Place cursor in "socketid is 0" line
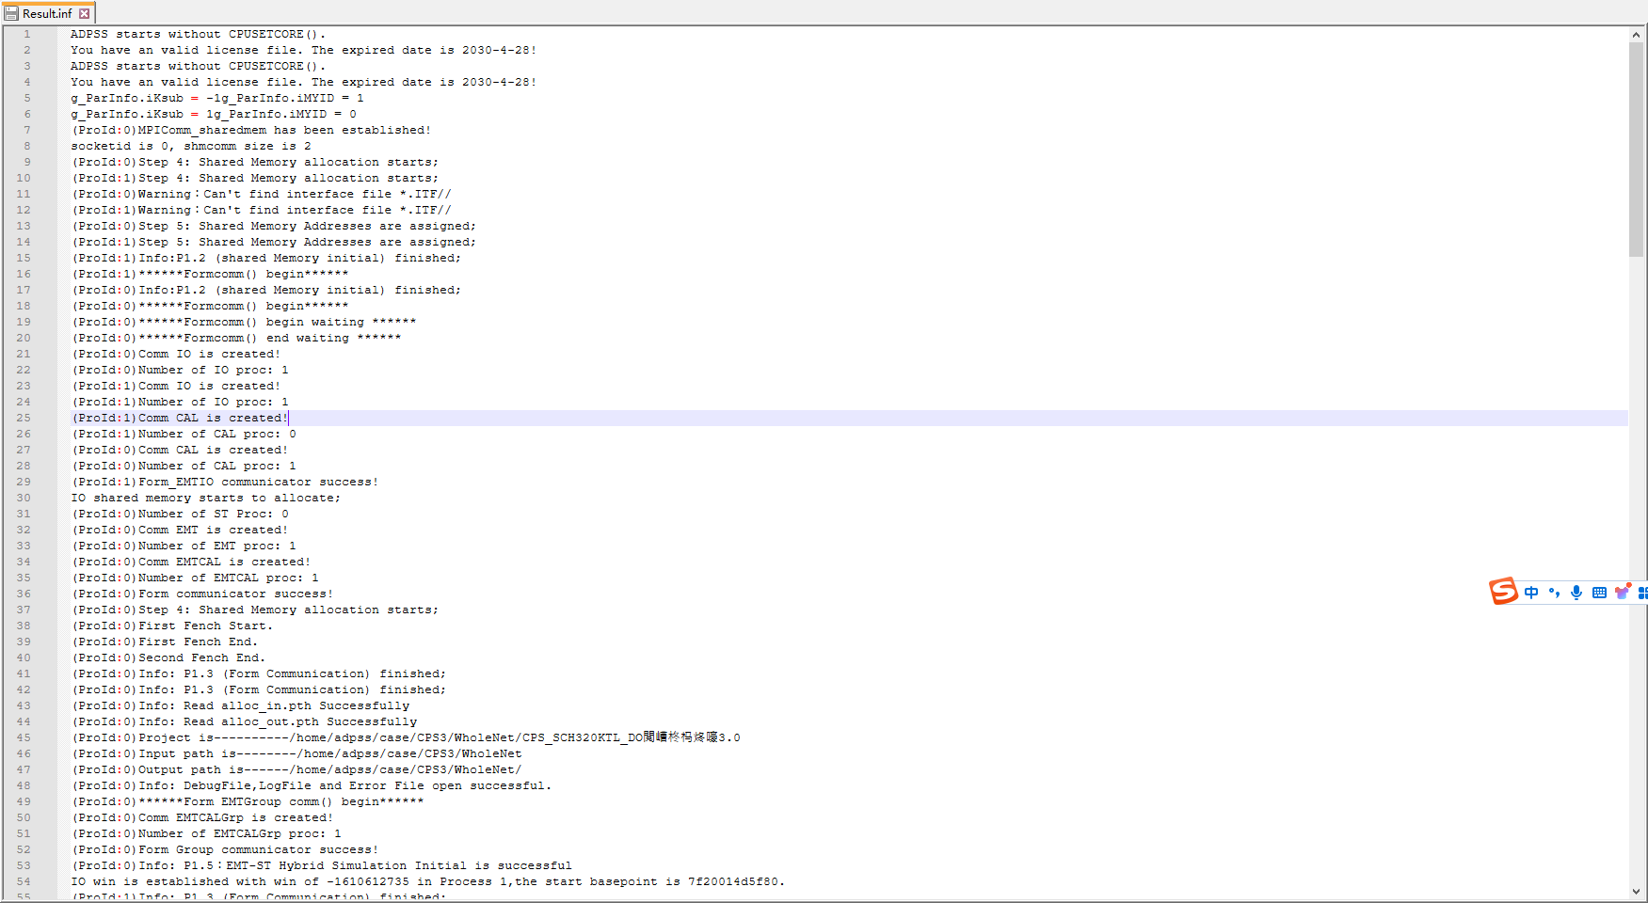Viewport: 1648px width, 903px height. pos(190,146)
